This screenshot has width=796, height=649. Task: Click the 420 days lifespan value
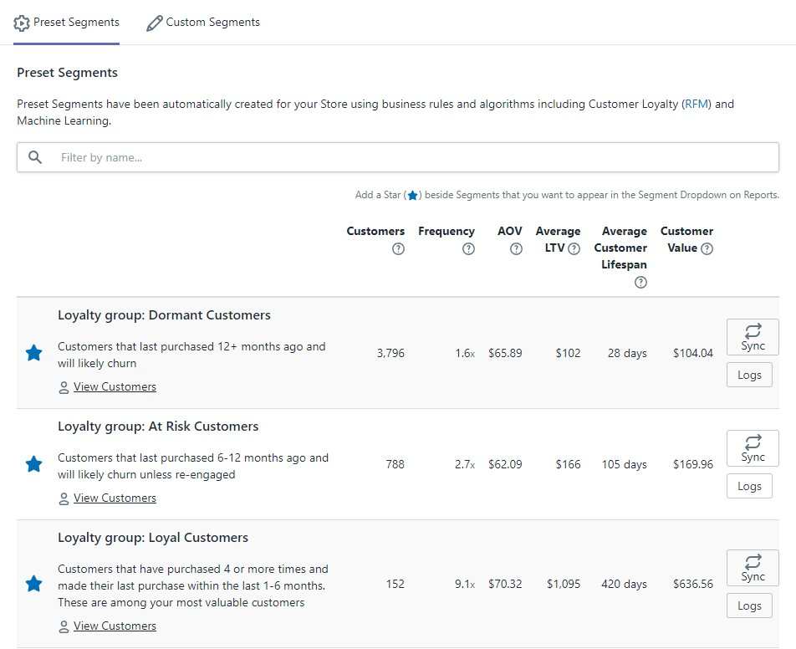(x=624, y=585)
